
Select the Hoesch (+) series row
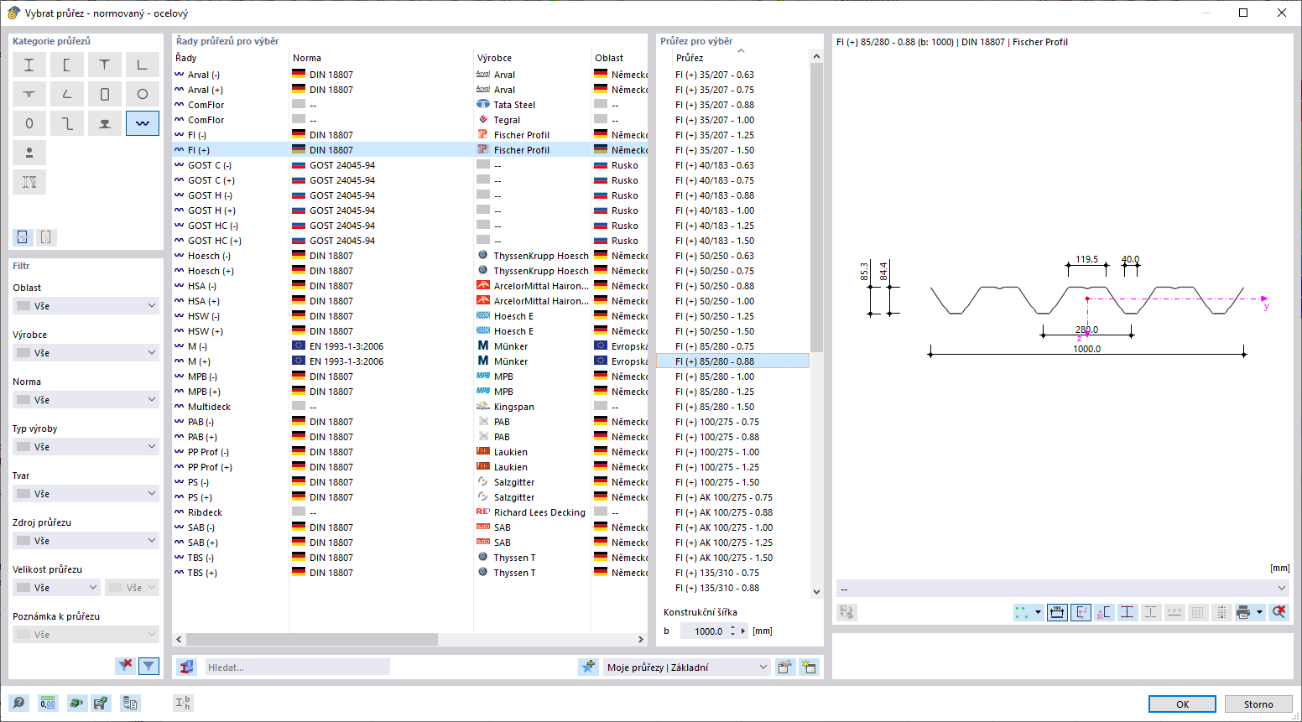[x=409, y=271]
